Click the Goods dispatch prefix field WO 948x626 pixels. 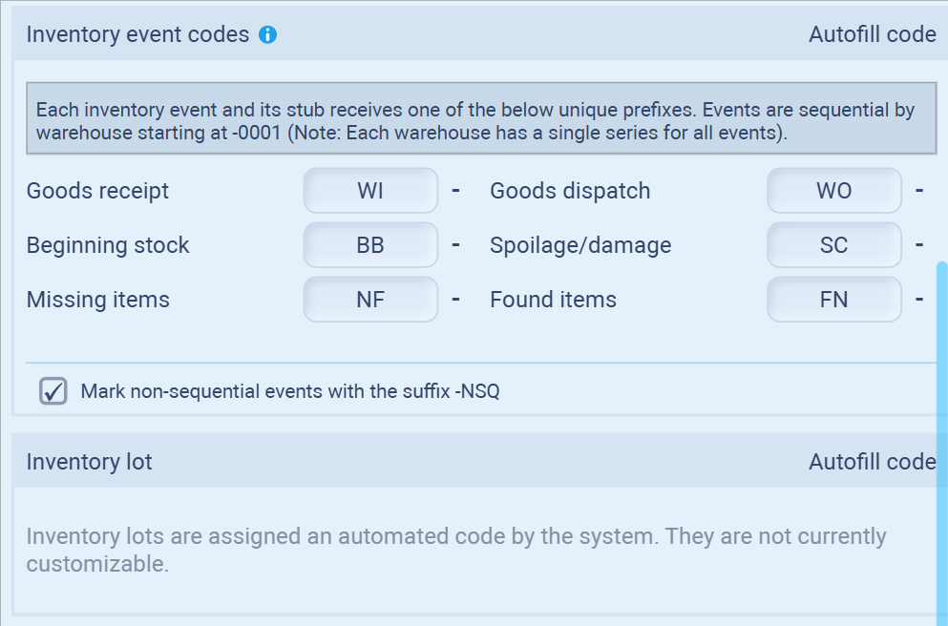point(833,191)
